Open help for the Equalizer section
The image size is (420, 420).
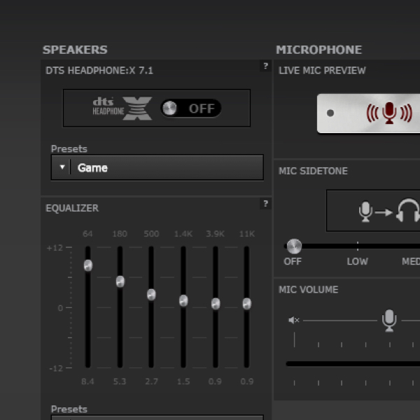pos(265,204)
